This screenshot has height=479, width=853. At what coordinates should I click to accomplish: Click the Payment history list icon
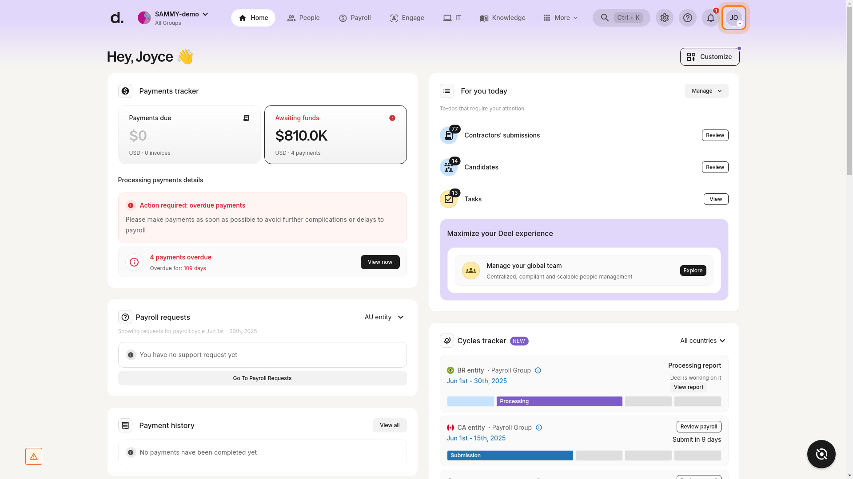(125, 425)
